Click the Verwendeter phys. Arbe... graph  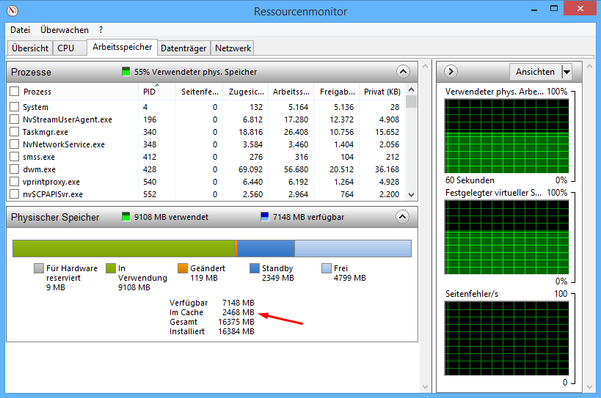point(507,136)
